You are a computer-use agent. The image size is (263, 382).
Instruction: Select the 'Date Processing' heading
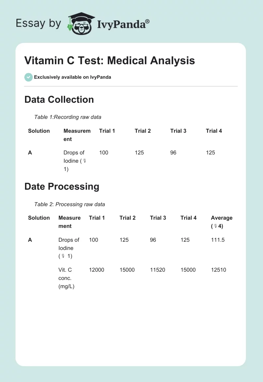pyautogui.click(x=62, y=186)
